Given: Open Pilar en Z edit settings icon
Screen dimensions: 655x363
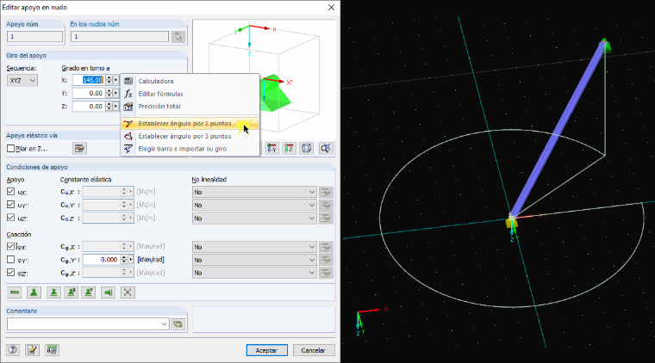Looking at the screenshot, I should pos(79,148).
